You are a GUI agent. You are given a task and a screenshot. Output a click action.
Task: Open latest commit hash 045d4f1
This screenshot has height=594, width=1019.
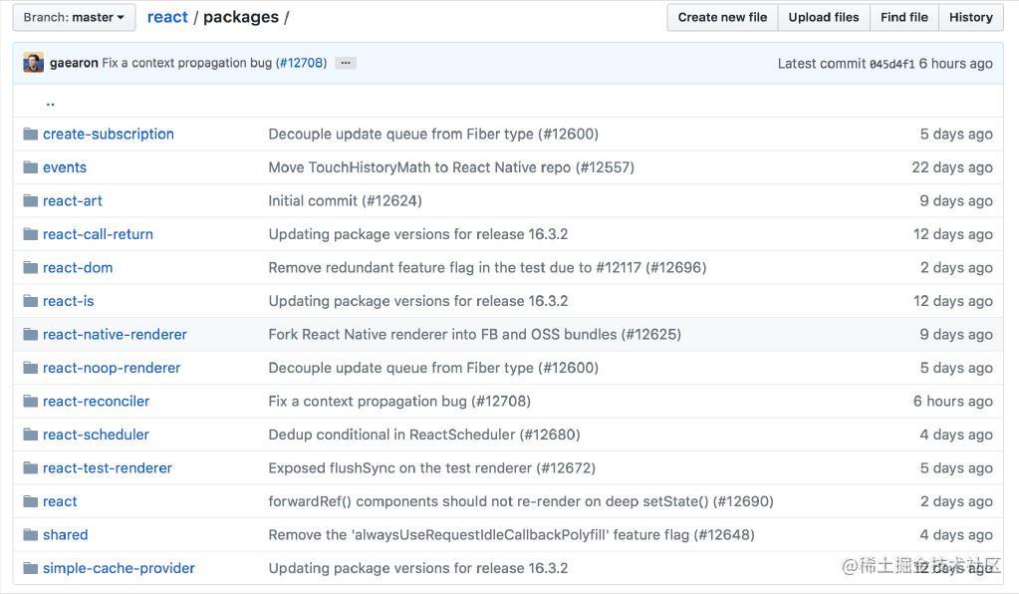pyautogui.click(x=892, y=64)
